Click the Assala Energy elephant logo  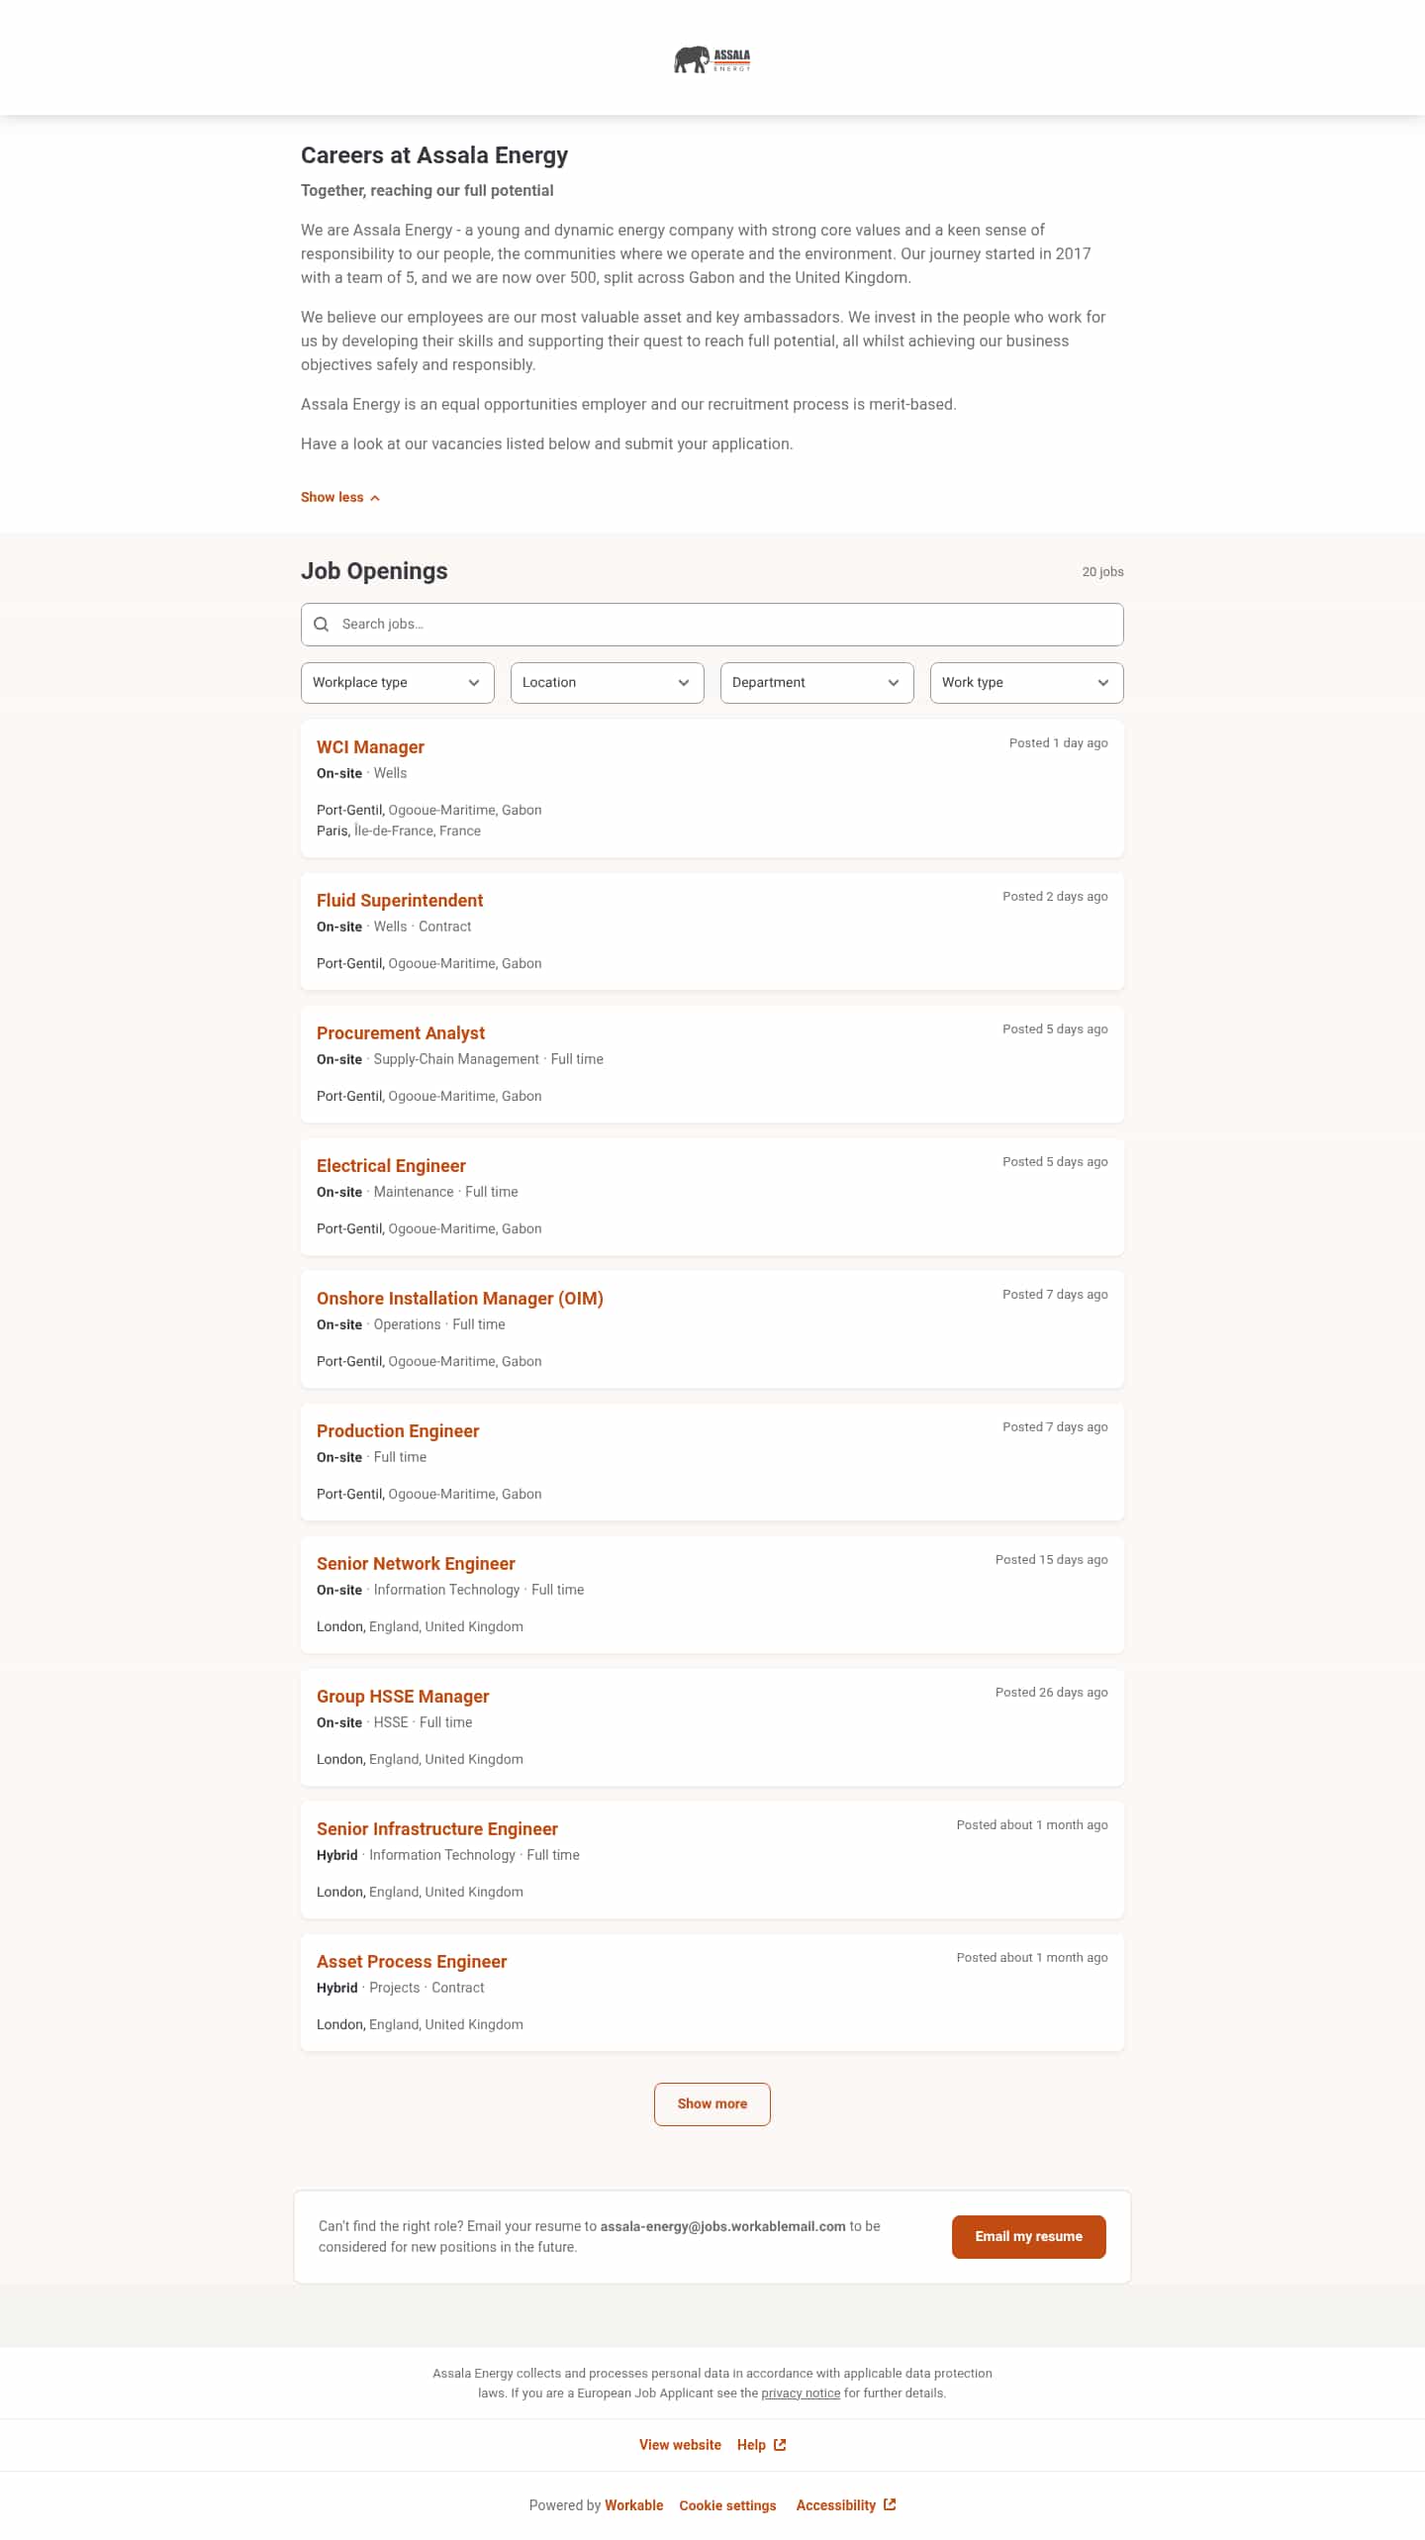pyautogui.click(x=712, y=59)
